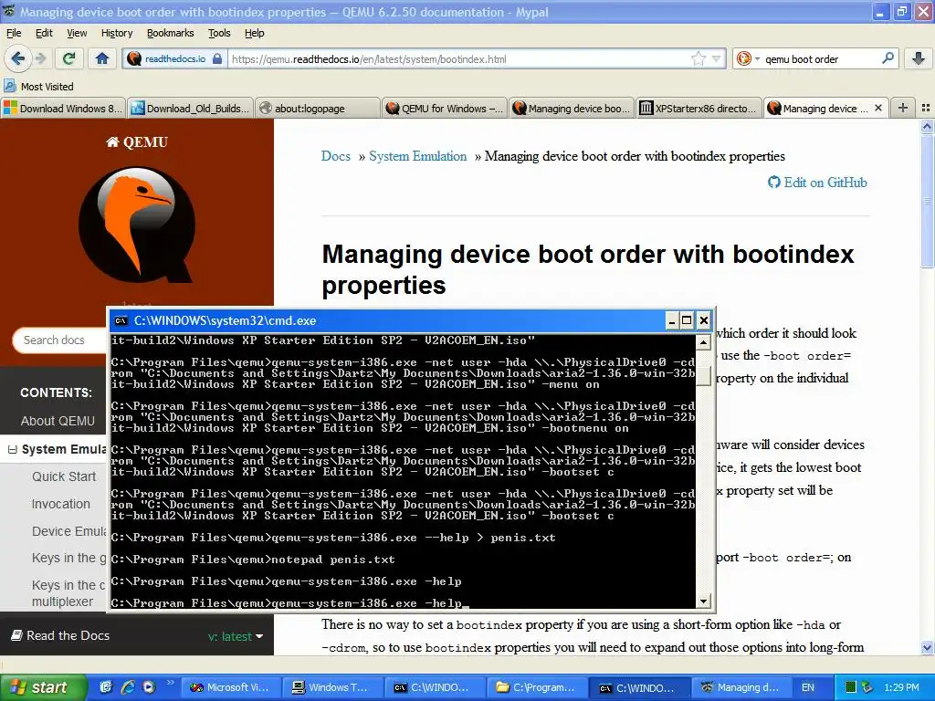Screen dimensions: 935x701
Task: Reload the page with the refresh icon
Action: 69,58
